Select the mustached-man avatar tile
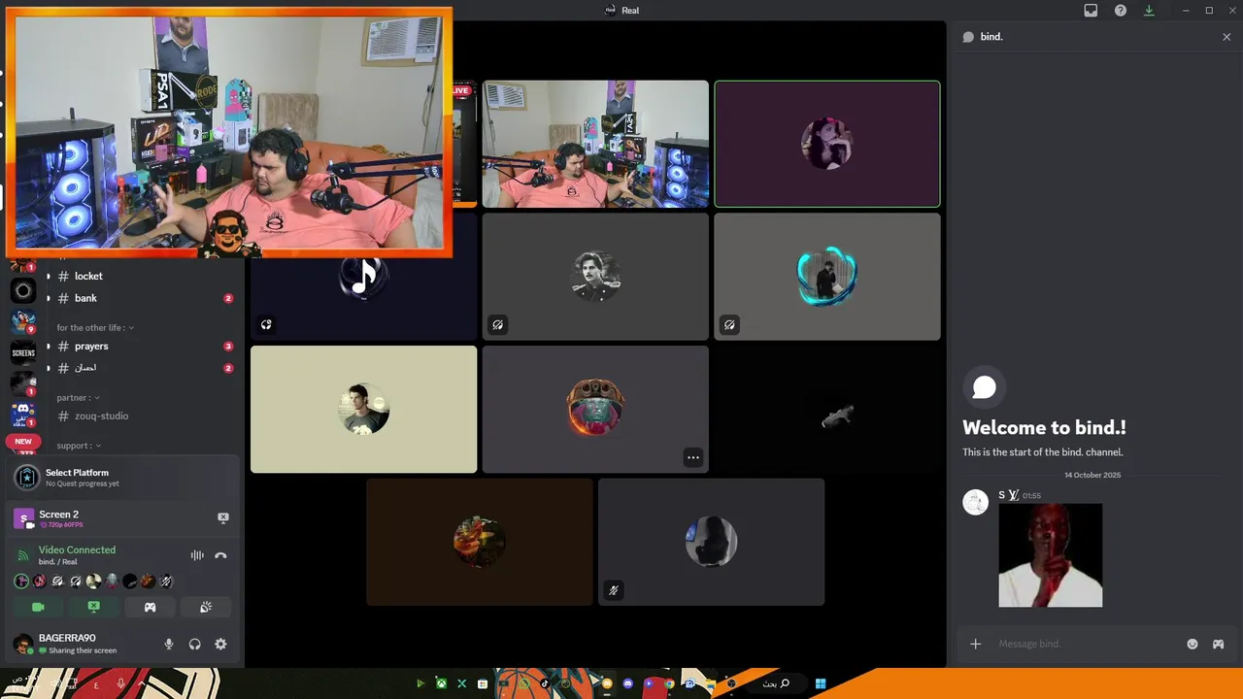 (595, 277)
